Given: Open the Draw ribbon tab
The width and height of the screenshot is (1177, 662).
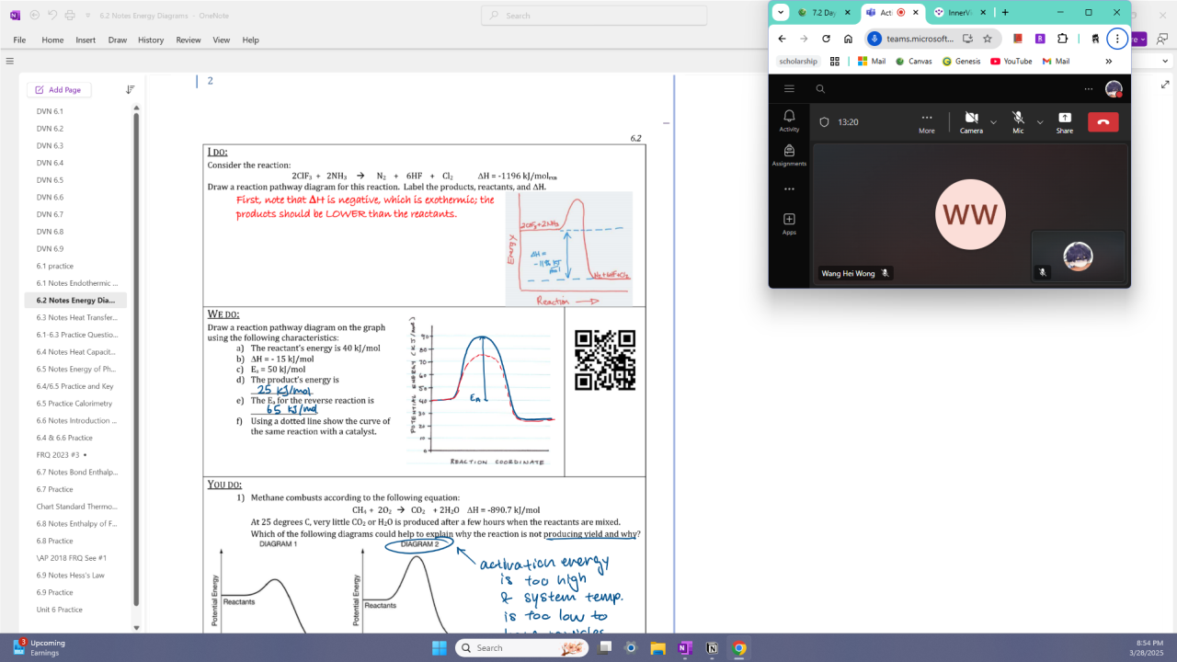Looking at the screenshot, I should [117, 40].
